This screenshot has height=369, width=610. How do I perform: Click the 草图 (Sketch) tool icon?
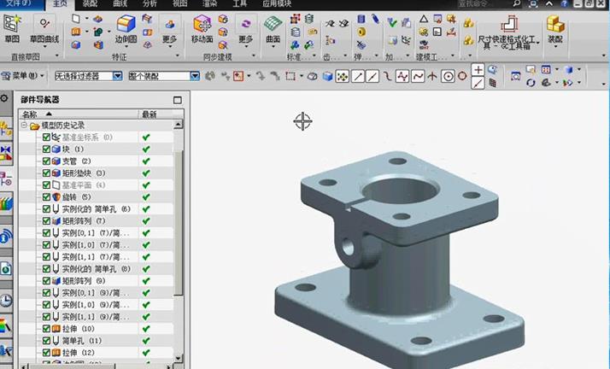tap(12, 26)
